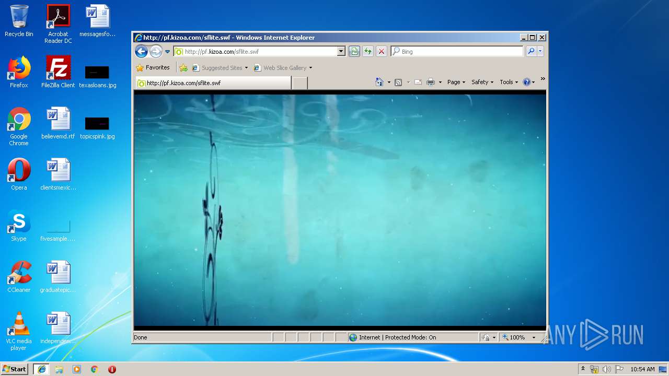The image size is (669, 376).
Task: Click the Add to Favorites Bar star icon
Action: pyautogui.click(x=183, y=67)
